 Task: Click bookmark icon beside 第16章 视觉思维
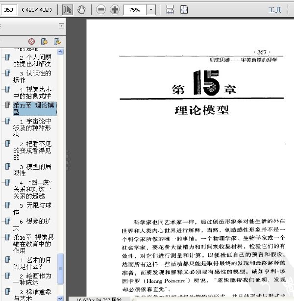[x=8, y=237]
